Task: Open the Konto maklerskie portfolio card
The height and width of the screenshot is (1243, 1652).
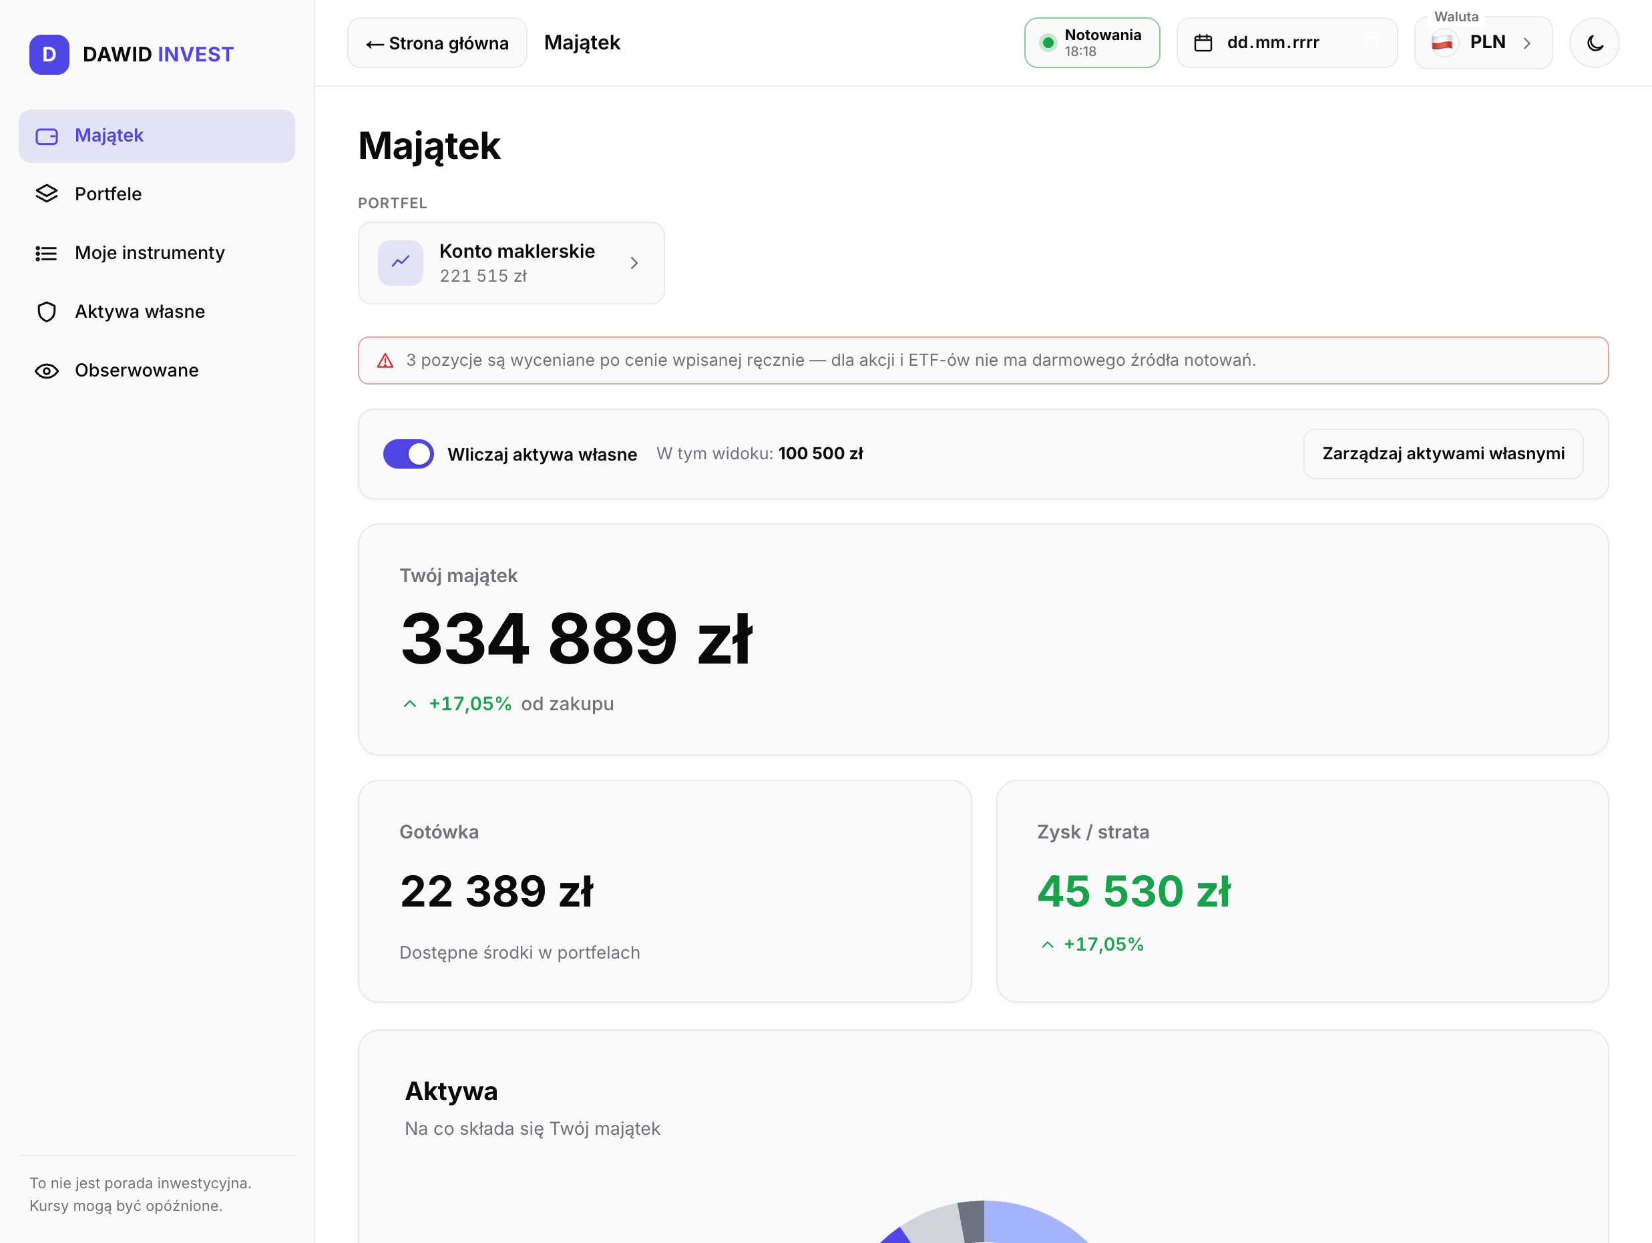Action: 511,263
